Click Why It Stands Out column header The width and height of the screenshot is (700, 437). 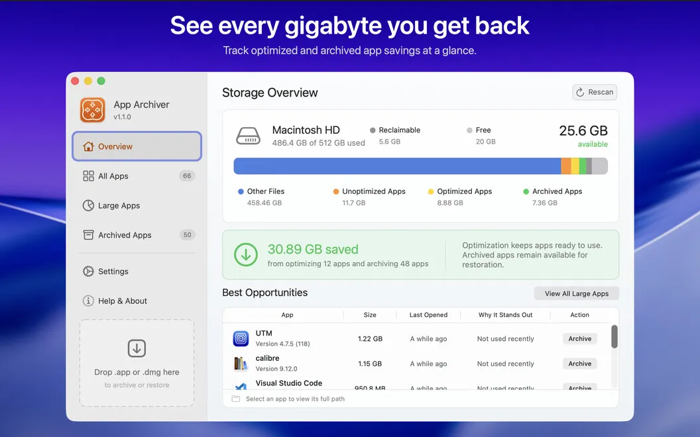pyautogui.click(x=505, y=315)
